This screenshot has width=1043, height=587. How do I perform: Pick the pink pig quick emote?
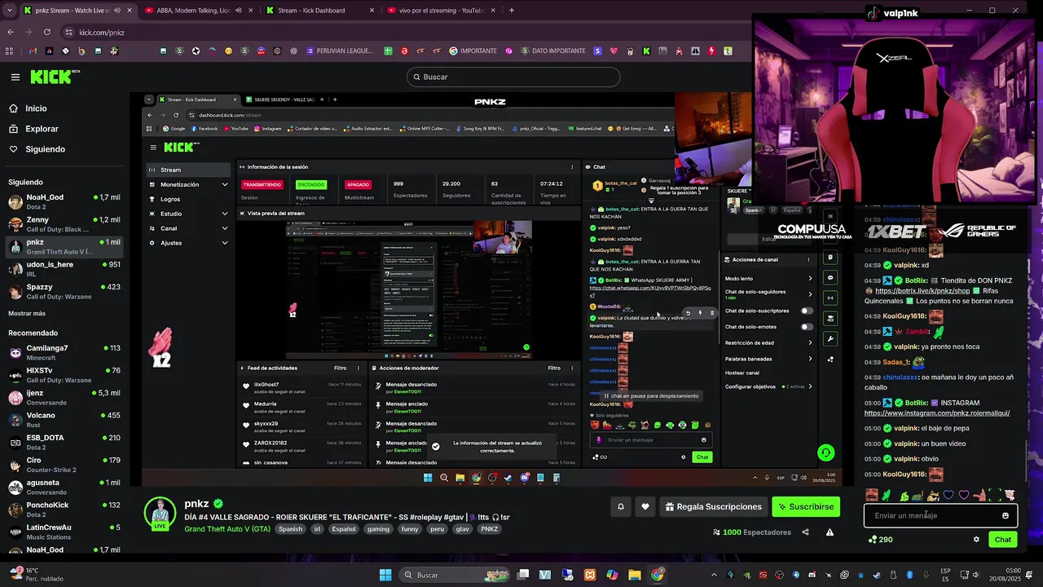pos(1010,495)
